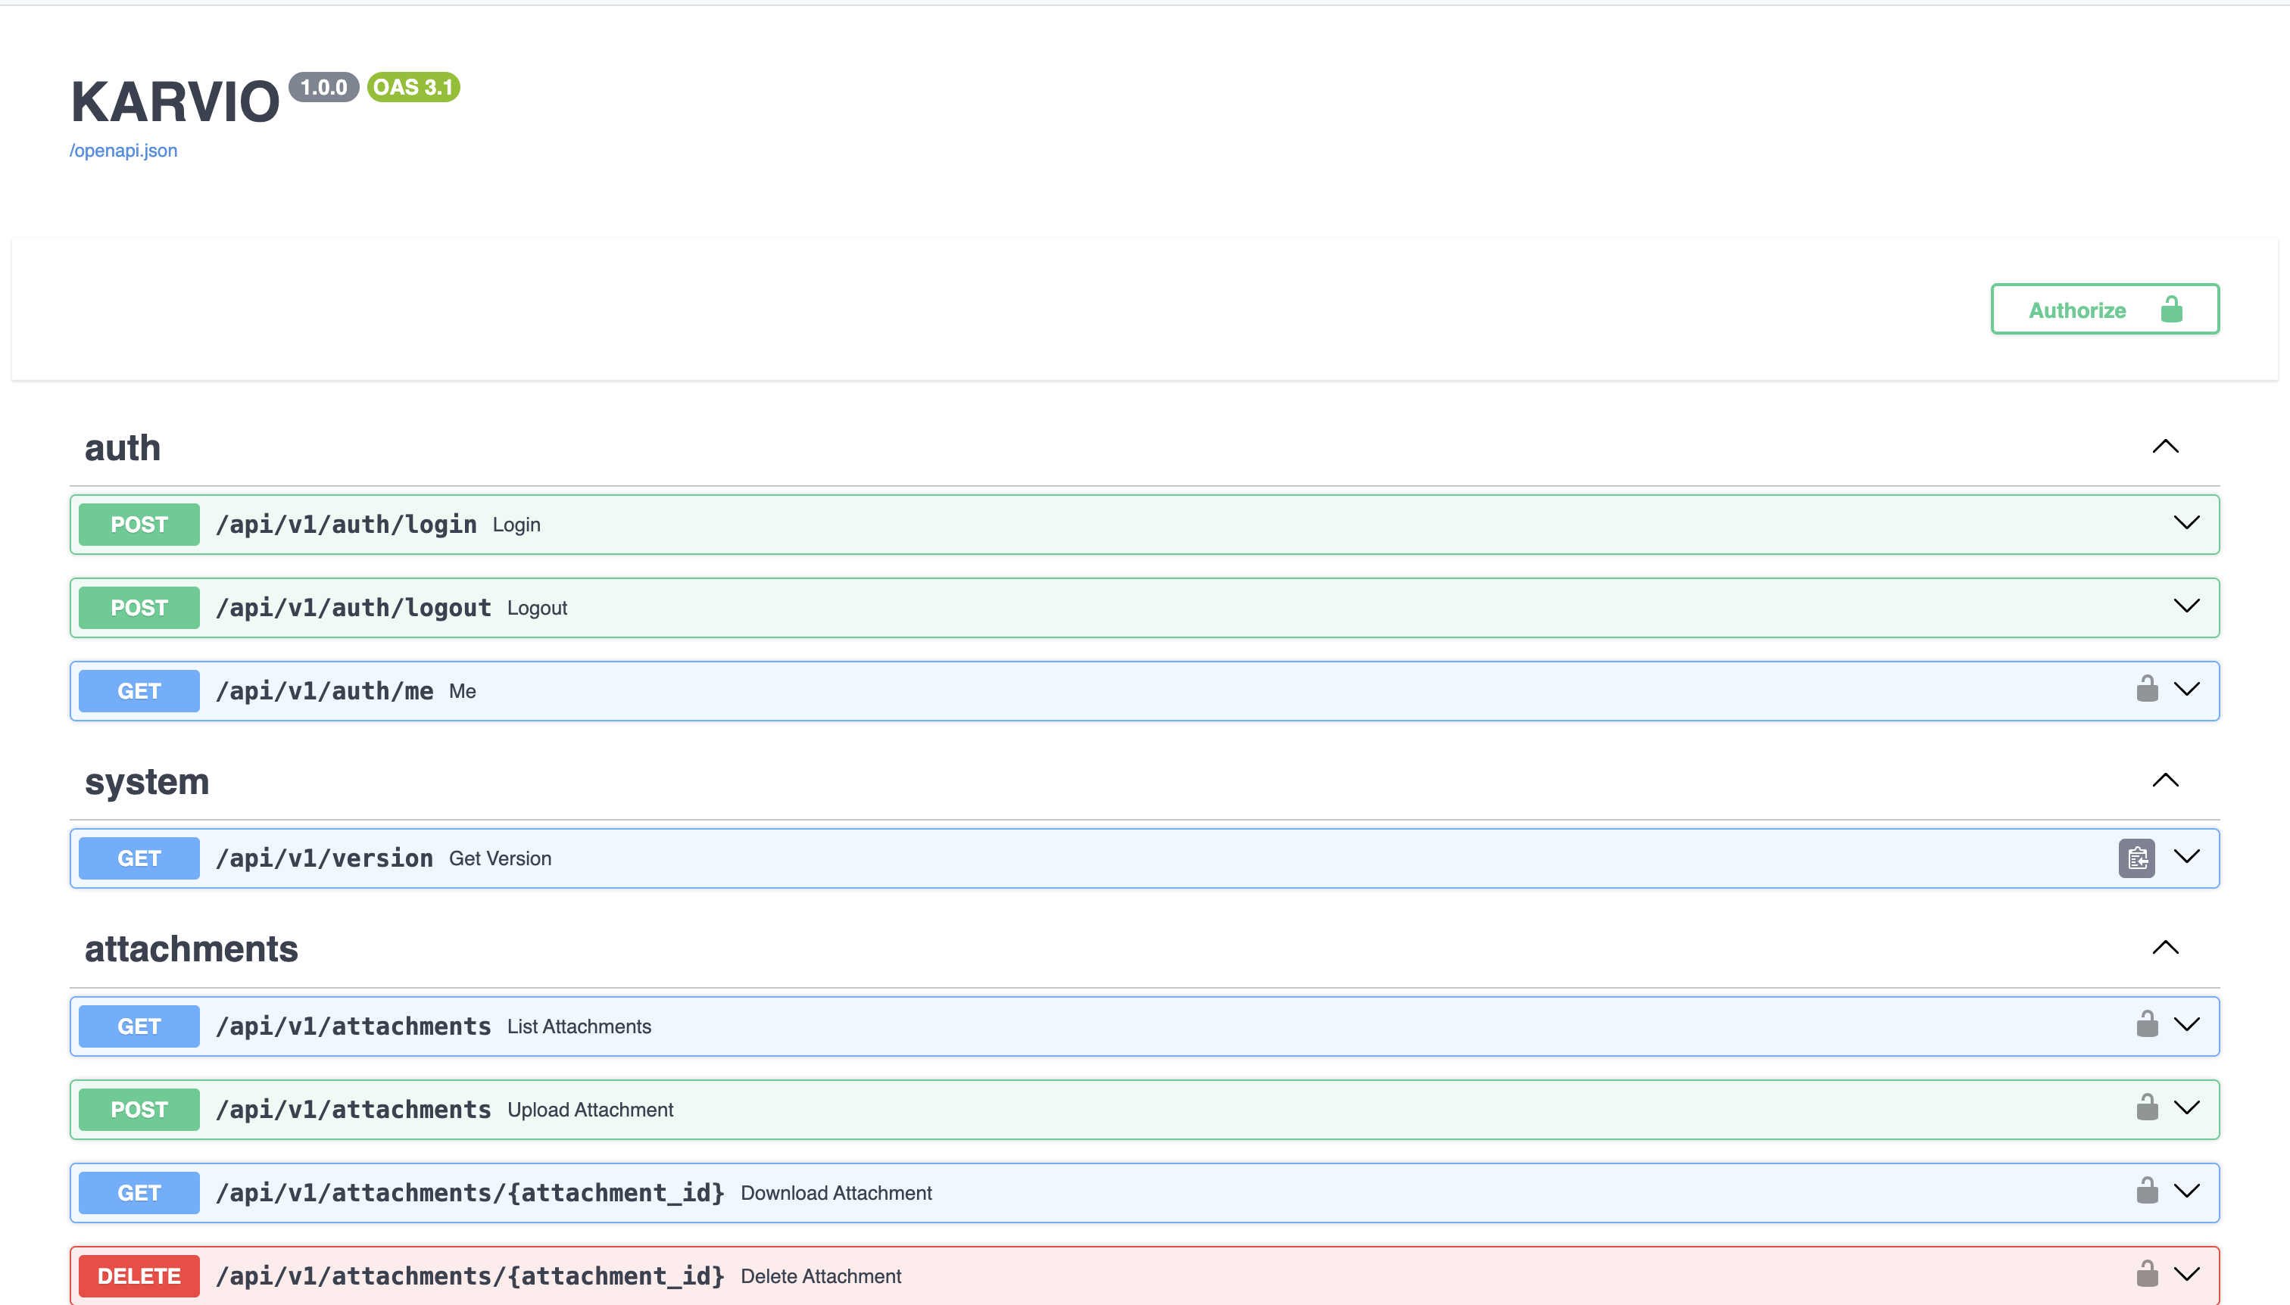Expand the Delete Attachment endpoint chevron
The height and width of the screenshot is (1305, 2290).
2187,1275
